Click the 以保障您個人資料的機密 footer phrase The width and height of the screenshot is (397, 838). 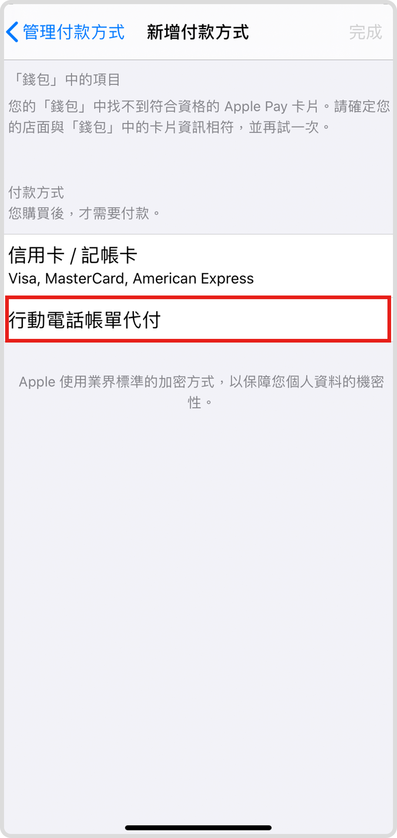click(307, 382)
